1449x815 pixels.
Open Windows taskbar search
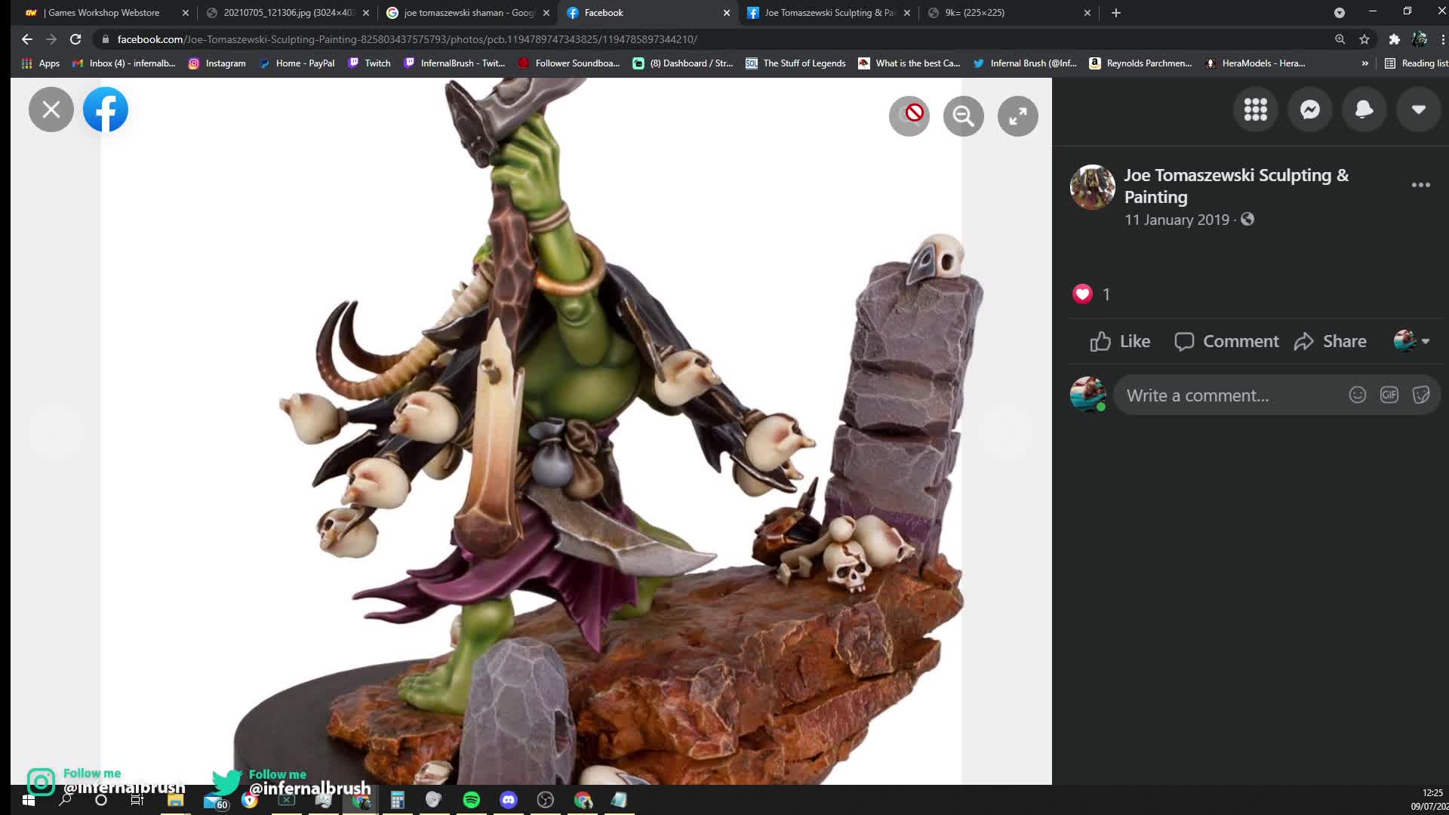point(65,800)
